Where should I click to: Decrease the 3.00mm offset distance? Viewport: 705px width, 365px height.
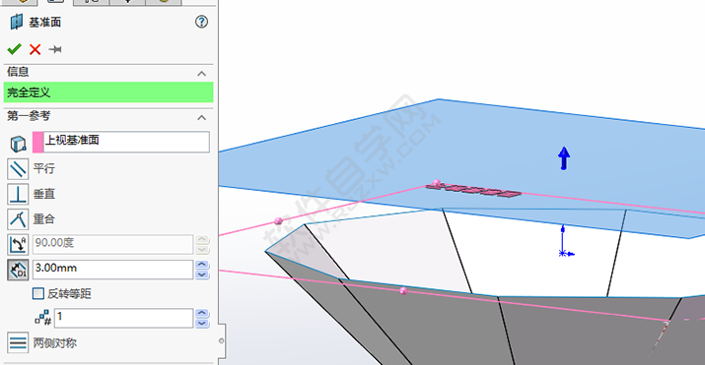(202, 274)
